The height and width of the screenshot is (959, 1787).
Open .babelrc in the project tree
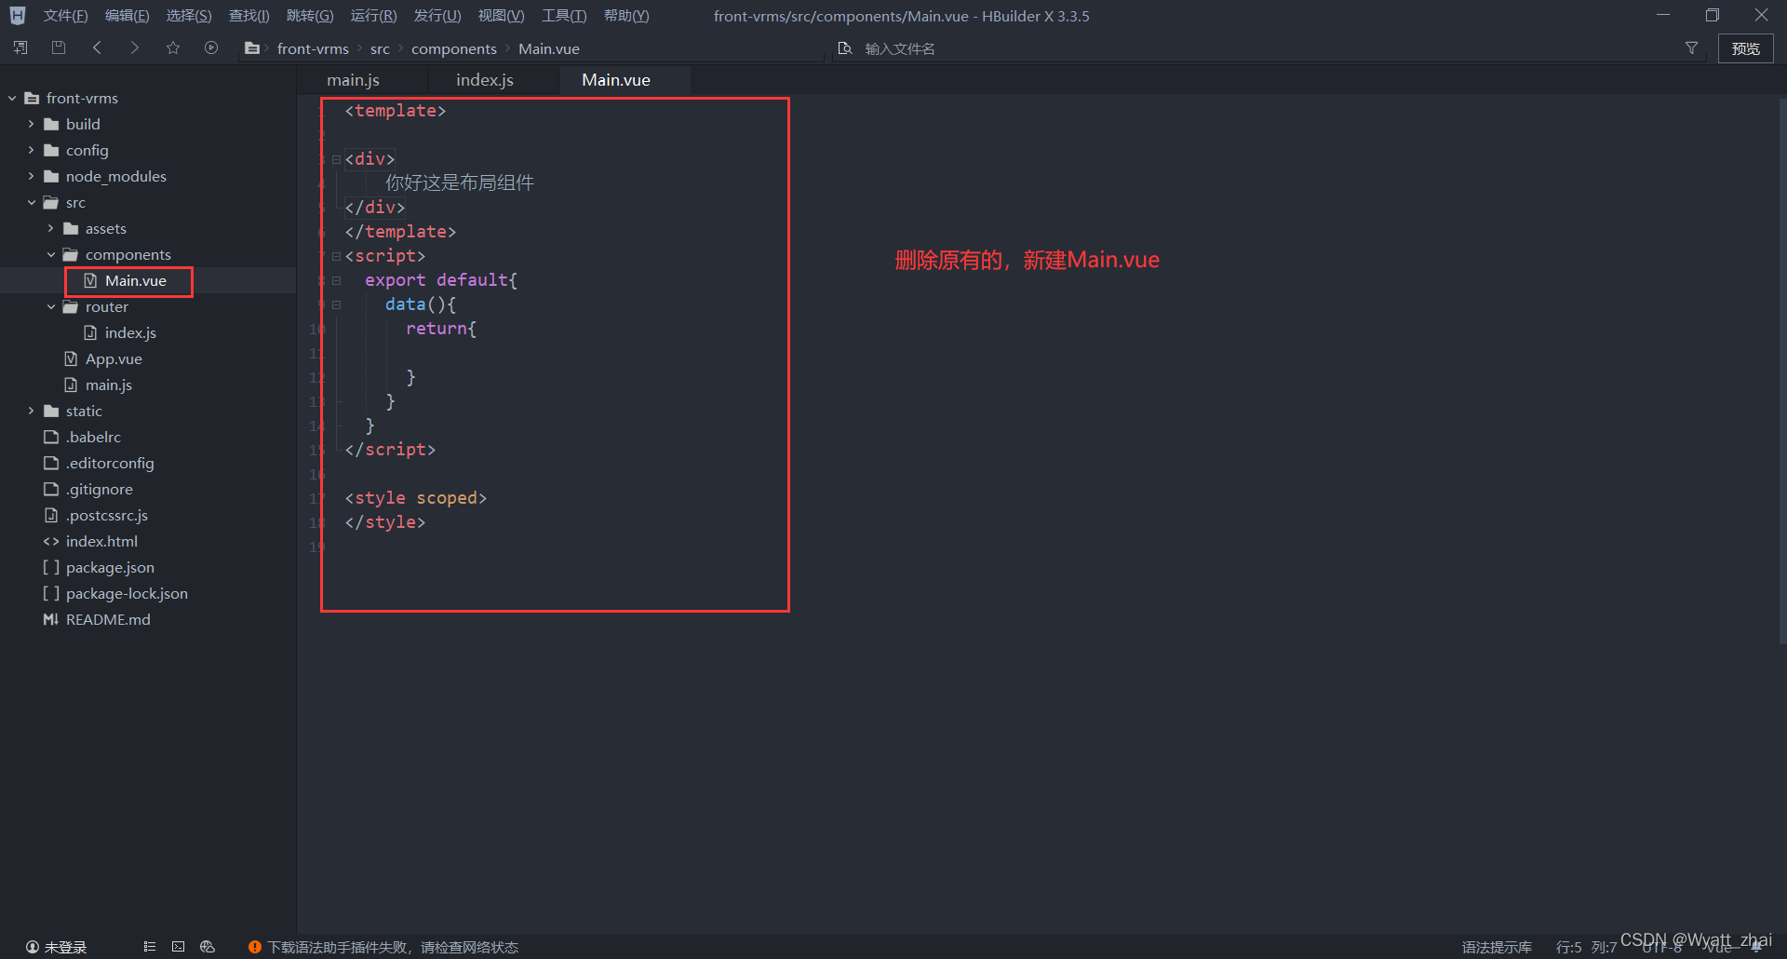[x=93, y=437]
